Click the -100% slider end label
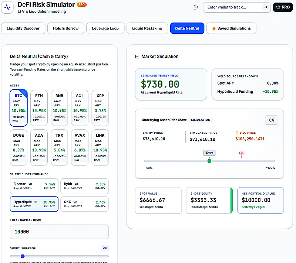 (x=148, y=168)
